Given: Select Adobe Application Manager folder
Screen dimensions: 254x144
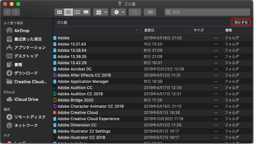Looking at the screenshot, I should (153, 81).
